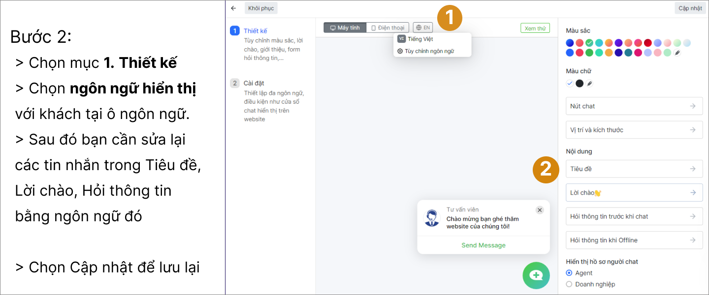Expand Hỏi thông tin trước khi chat
The image size is (709, 295).
(x=634, y=216)
